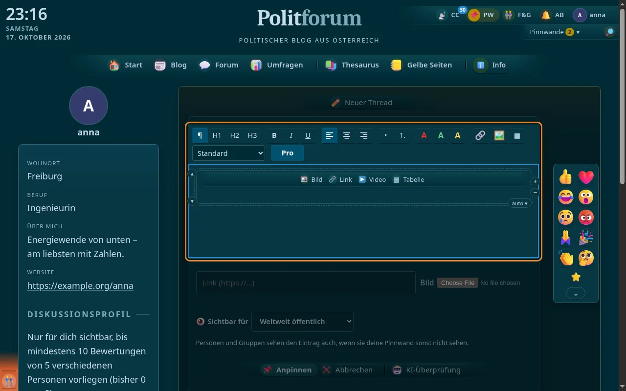Move the block up with arrow
This screenshot has width=626, height=391.
point(192,174)
